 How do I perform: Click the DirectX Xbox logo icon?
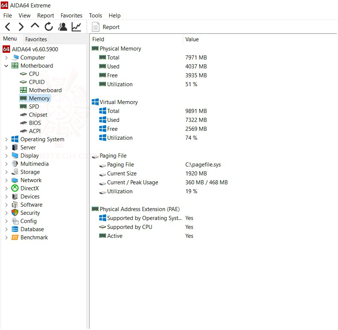[15, 188]
